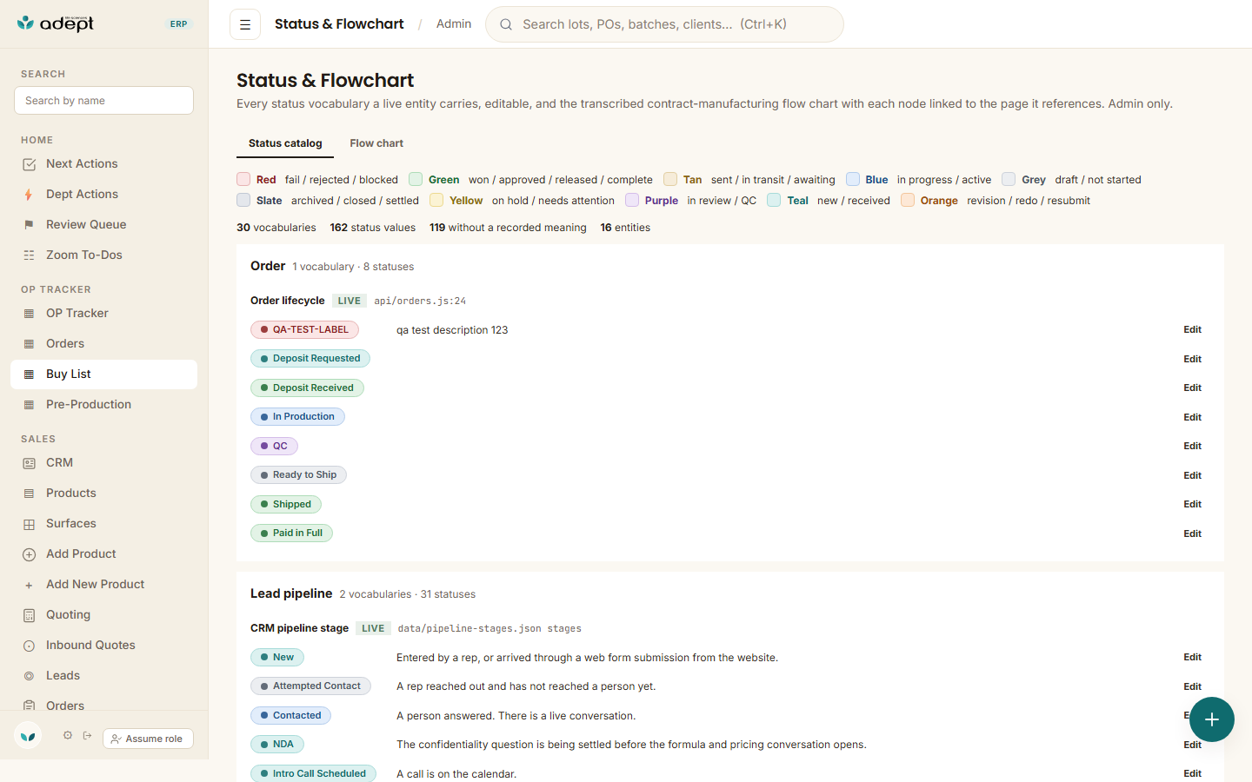Image resolution: width=1252 pixels, height=782 pixels.
Task: Edit the QA-TEST-LABEL status row
Action: (1192, 330)
